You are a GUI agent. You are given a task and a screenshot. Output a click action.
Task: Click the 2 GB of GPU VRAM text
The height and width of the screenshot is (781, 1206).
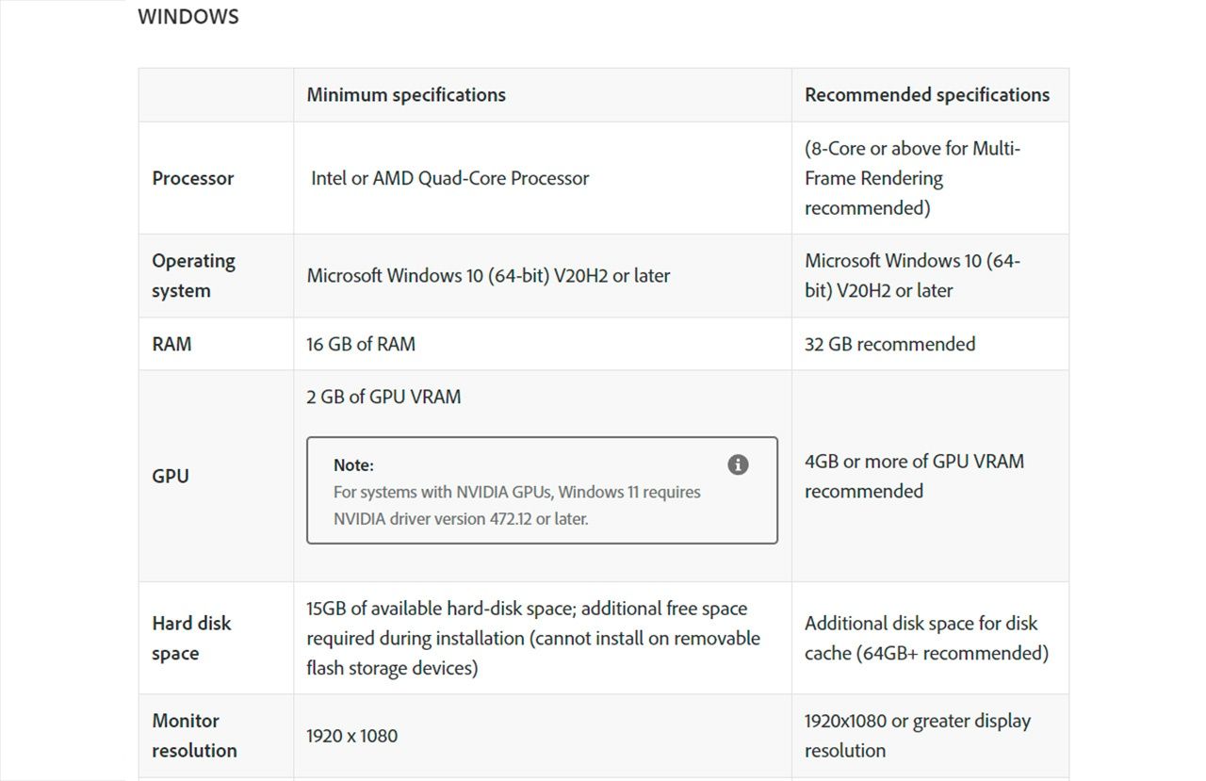383,397
